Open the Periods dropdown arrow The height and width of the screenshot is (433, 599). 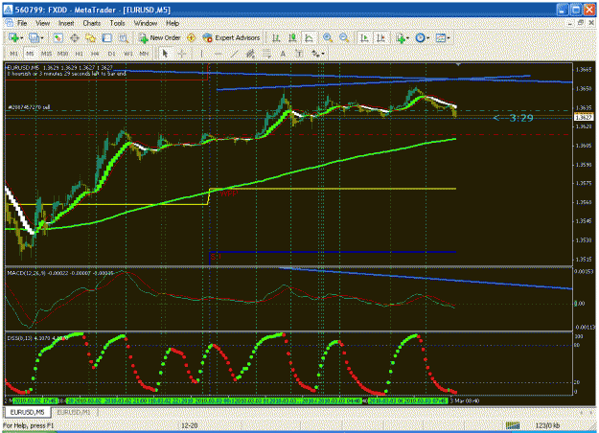[x=428, y=38]
